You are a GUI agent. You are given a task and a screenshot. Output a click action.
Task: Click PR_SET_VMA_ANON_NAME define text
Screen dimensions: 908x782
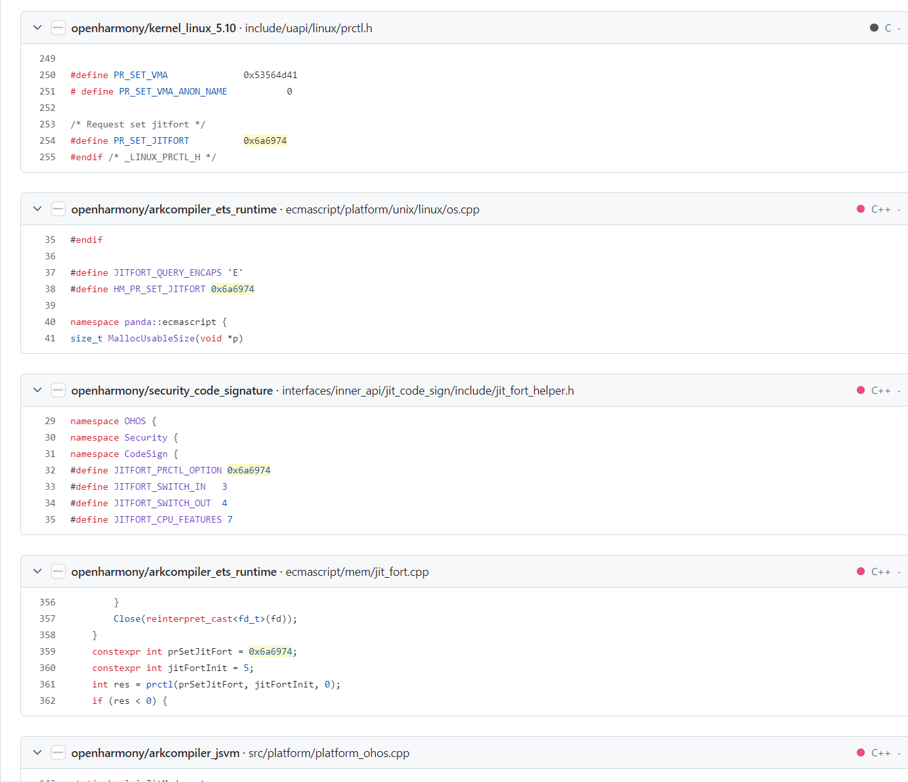pyautogui.click(x=173, y=91)
